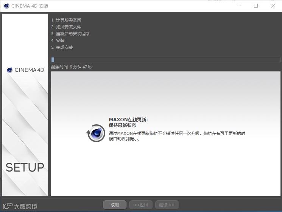Viewport: 282px width, 212px height.
Task: Click the MAXON online update icon
Action: click(x=96, y=133)
